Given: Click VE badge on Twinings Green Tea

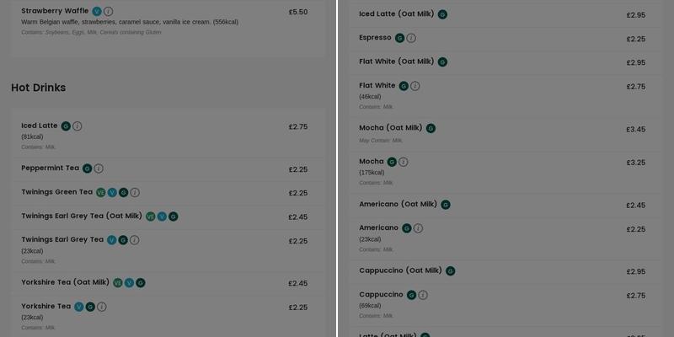Looking at the screenshot, I should (x=101, y=193).
